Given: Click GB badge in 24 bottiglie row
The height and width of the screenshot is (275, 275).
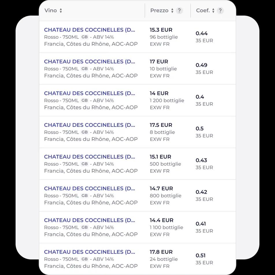Looking at the screenshot, I should tap(85, 259).
